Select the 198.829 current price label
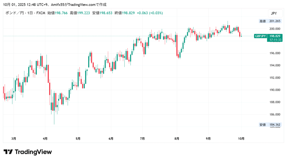 pos(275,36)
